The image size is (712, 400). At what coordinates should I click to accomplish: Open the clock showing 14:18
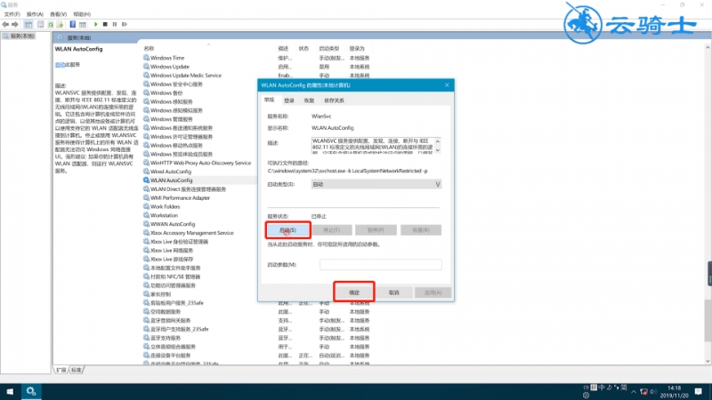pyautogui.click(x=675, y=392)
